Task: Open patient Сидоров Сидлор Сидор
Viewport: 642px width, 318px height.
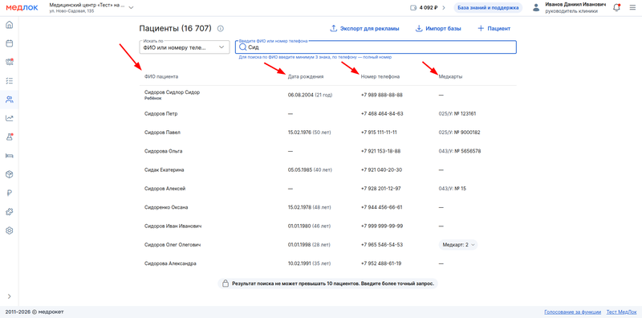Action: coord(172,92)
